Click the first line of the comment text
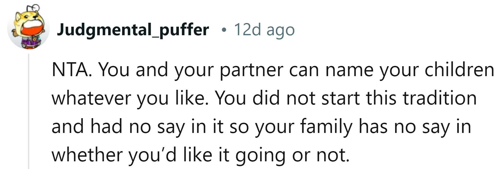The width and height of the screenshot is (504, 169). click(x=273, y=70)
